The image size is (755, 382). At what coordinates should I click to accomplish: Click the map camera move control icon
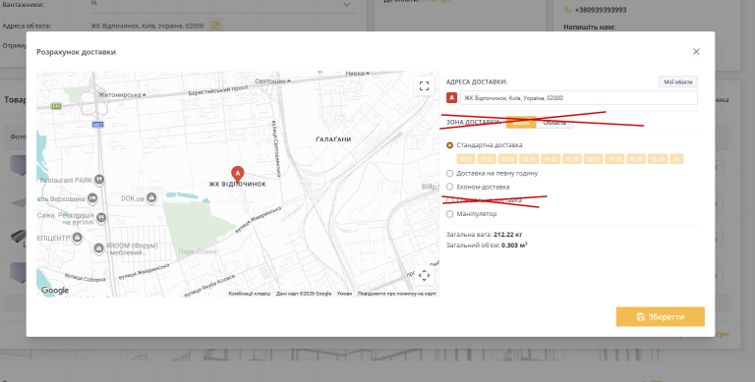[424, 276]
